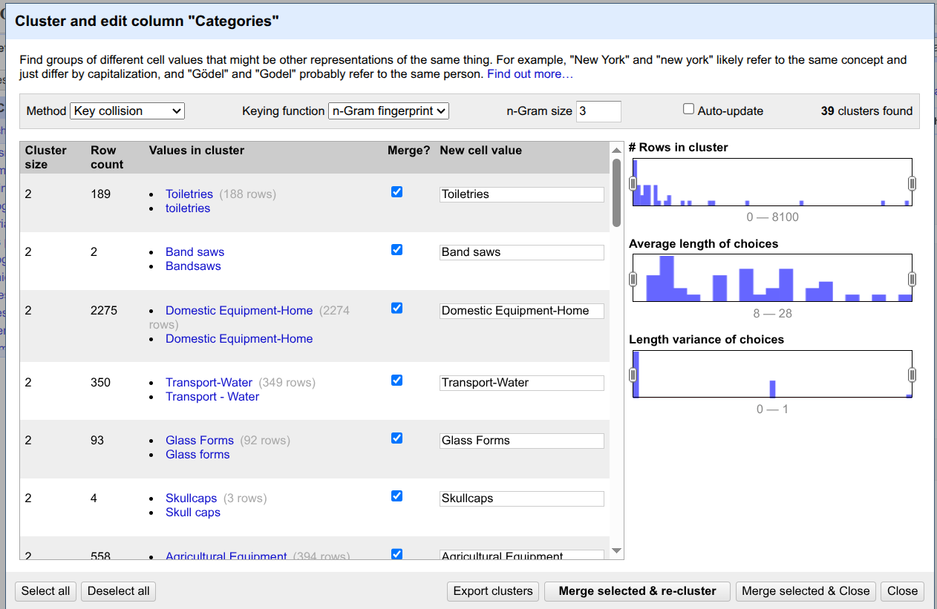
Task: Toggle the Merge checkbox for Band saws
Action: (x=396, y=250)
